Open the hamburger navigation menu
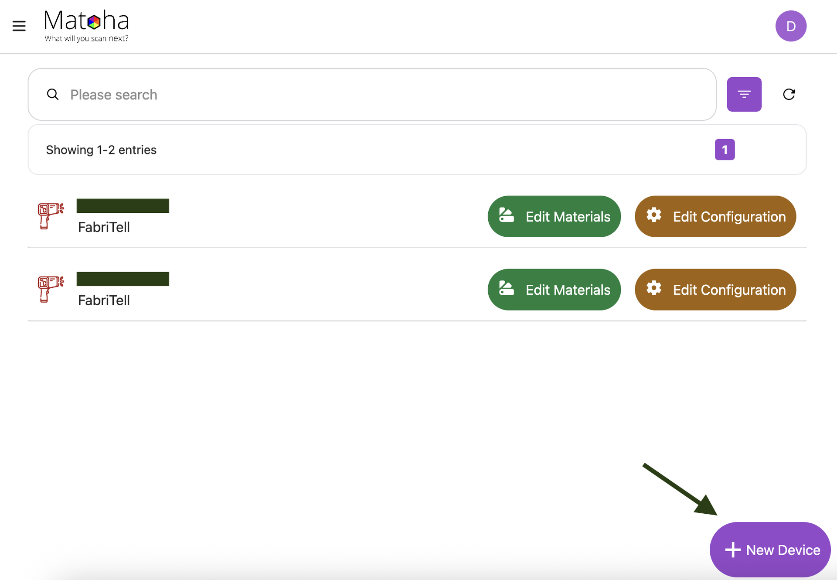Image resolution: width=837 pixels, height=580 pixels. [x=19, y=26]
